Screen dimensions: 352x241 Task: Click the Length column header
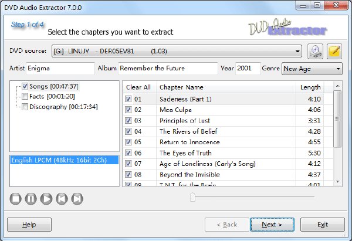pos(310,87)
